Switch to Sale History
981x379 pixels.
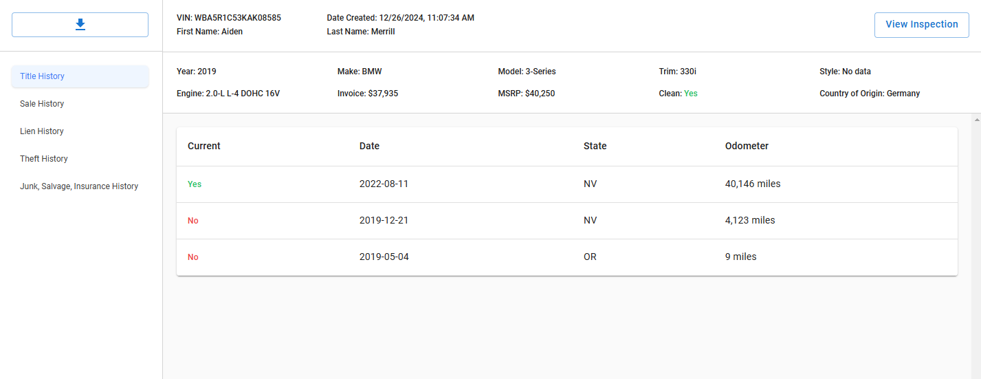[x=80, y=104]
